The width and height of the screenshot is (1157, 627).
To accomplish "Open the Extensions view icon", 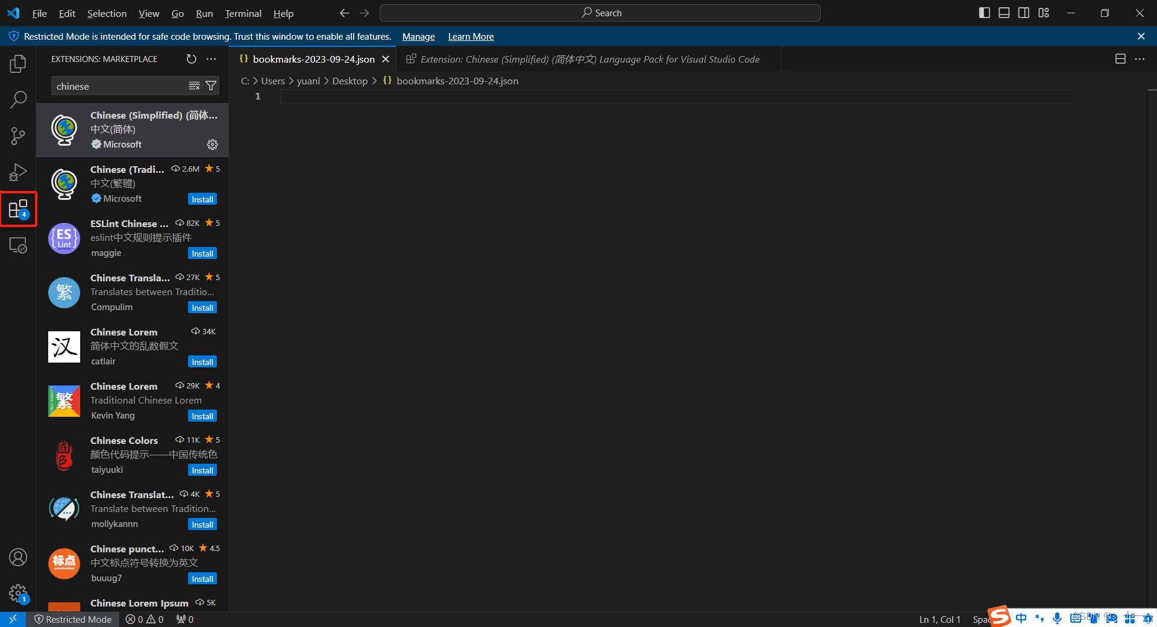I will [x=18, y=209].
